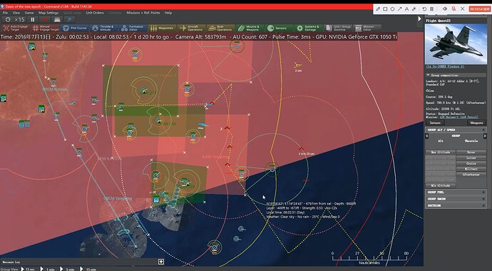The height and width of the screenshot is (271, 492).
Task: Toggle the recorder speaker sound
Action: click(x=445, y=9)
